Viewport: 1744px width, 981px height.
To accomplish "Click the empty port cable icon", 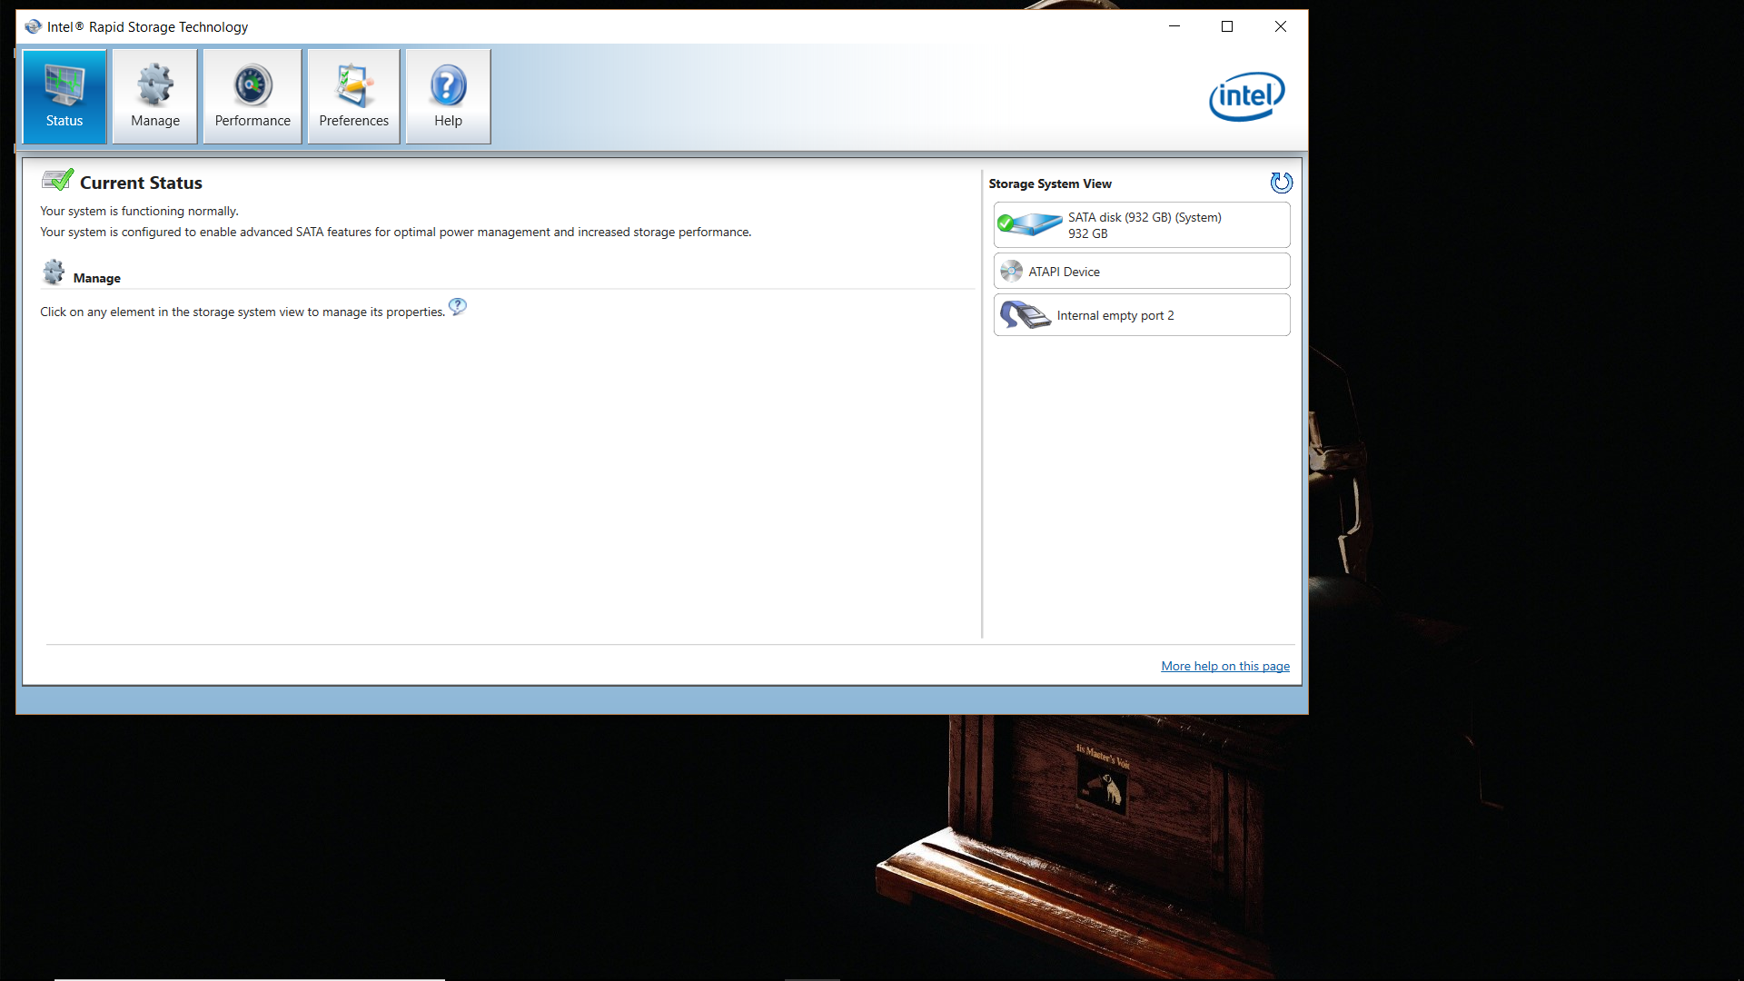I will 1025,314.
